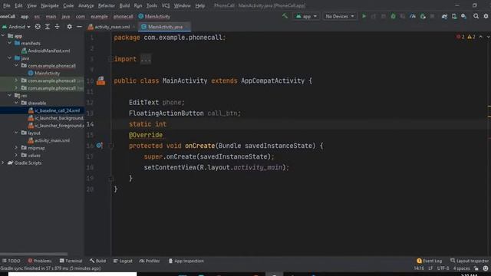The height and width of the screenshot is (276, 491).
Task: Open the TODO tool window
Action: click(12, 261)
